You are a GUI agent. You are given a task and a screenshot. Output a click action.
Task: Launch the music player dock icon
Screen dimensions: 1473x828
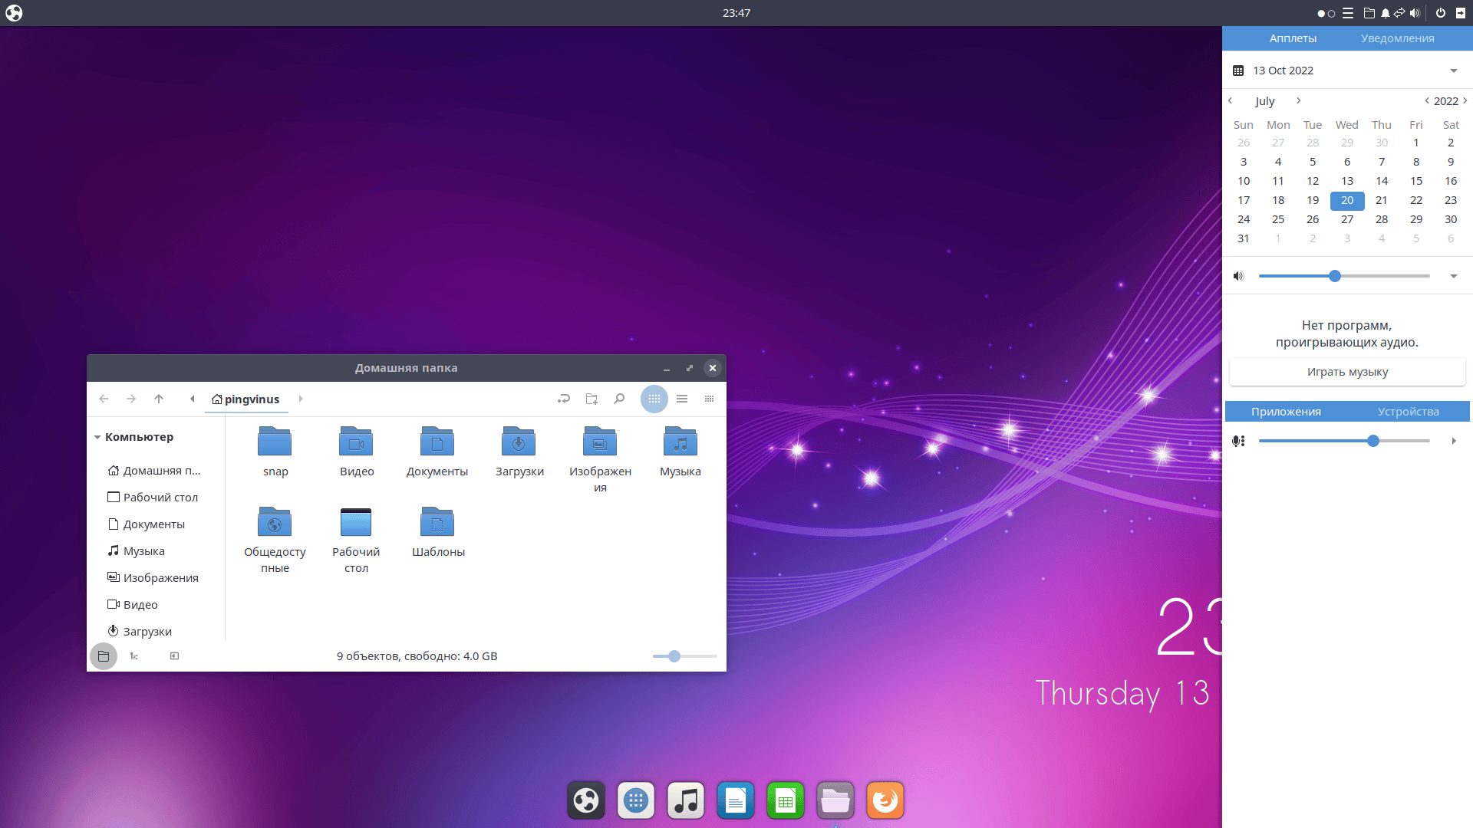[x=685, y=801]
